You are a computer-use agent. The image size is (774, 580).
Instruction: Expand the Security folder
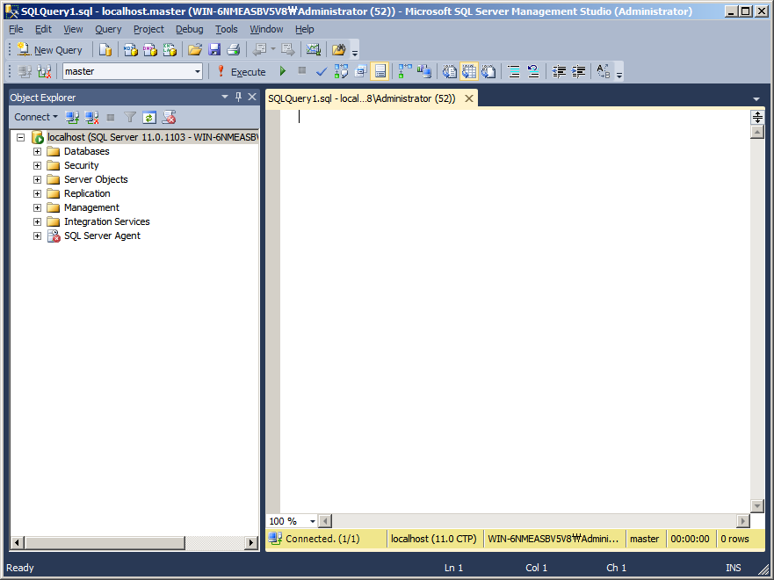37,165
